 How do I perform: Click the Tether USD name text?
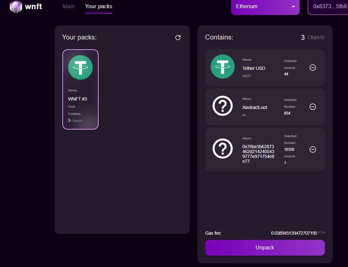coord(254,68)
